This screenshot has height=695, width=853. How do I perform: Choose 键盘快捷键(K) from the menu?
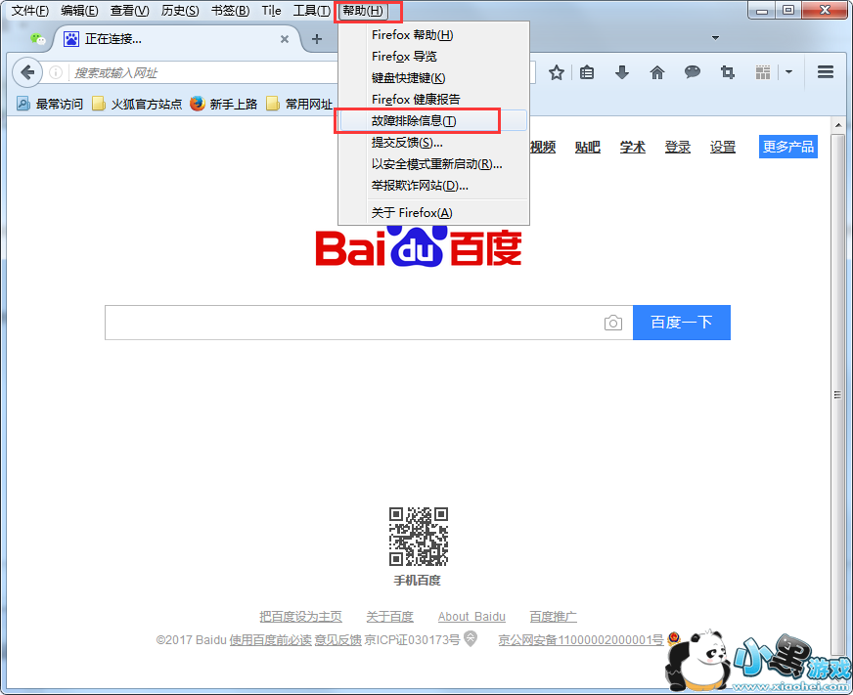(x=433, y=78)
